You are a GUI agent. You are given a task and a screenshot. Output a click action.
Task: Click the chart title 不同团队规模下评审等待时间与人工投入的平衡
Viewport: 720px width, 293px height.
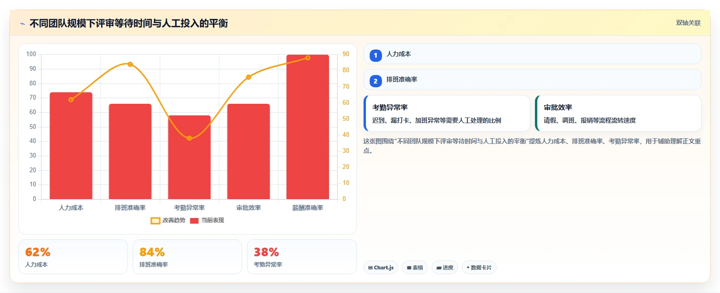[129, 23]
